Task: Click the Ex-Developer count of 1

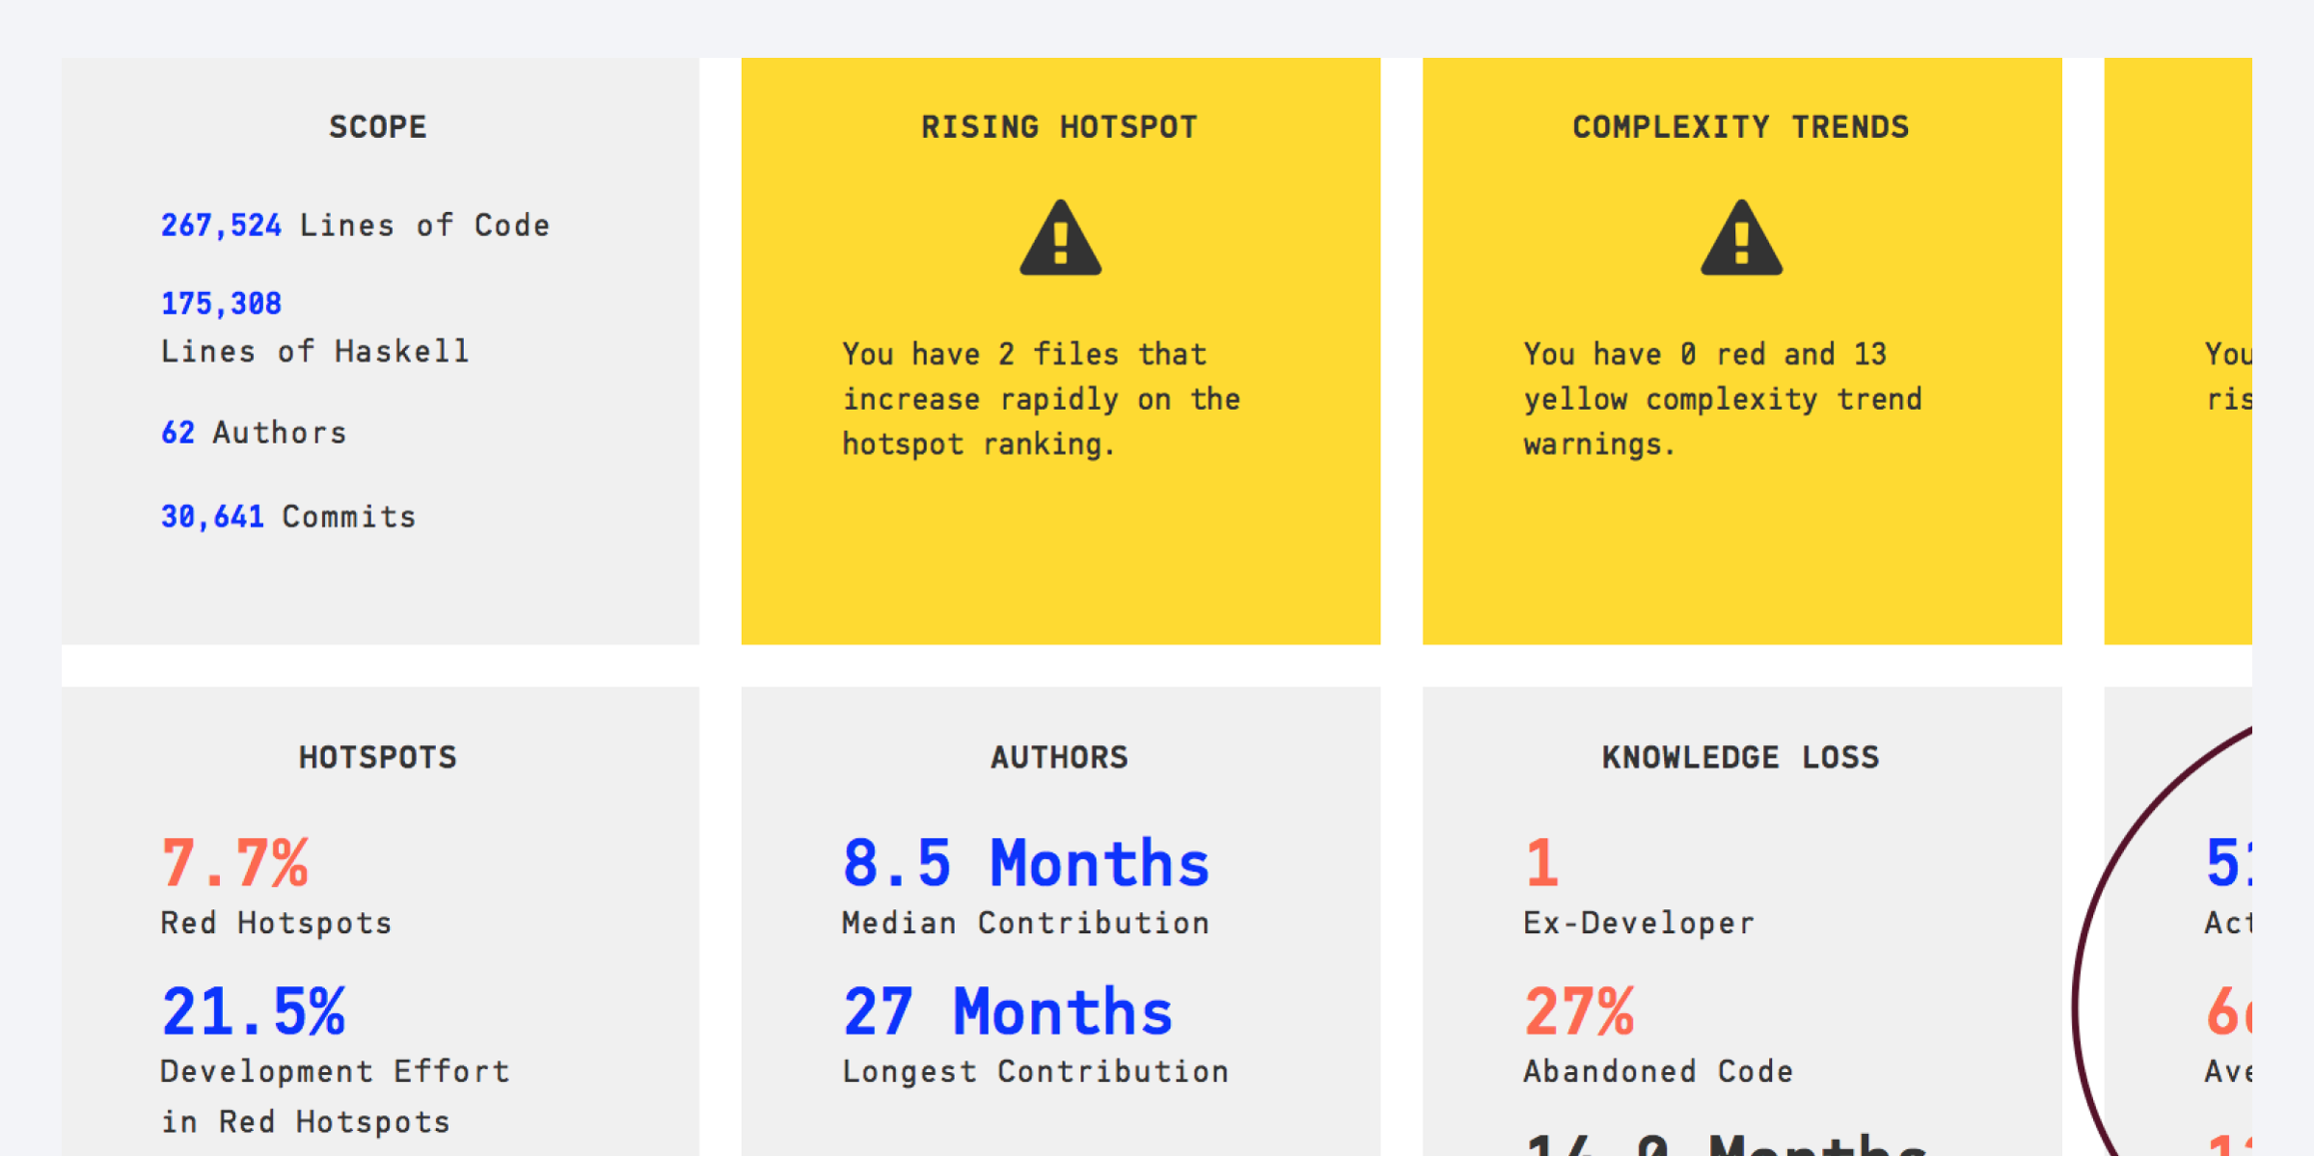Action: click(x=1541, y=863)
